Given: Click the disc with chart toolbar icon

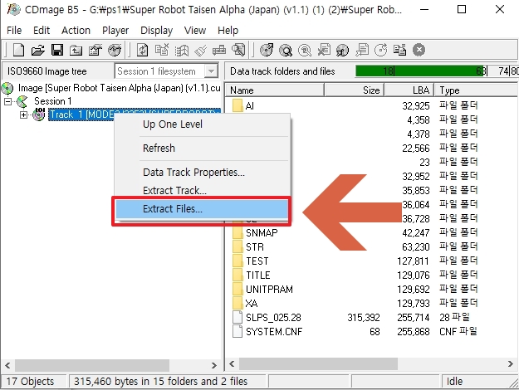Looking at the screenshot, I should coord(115,51).
